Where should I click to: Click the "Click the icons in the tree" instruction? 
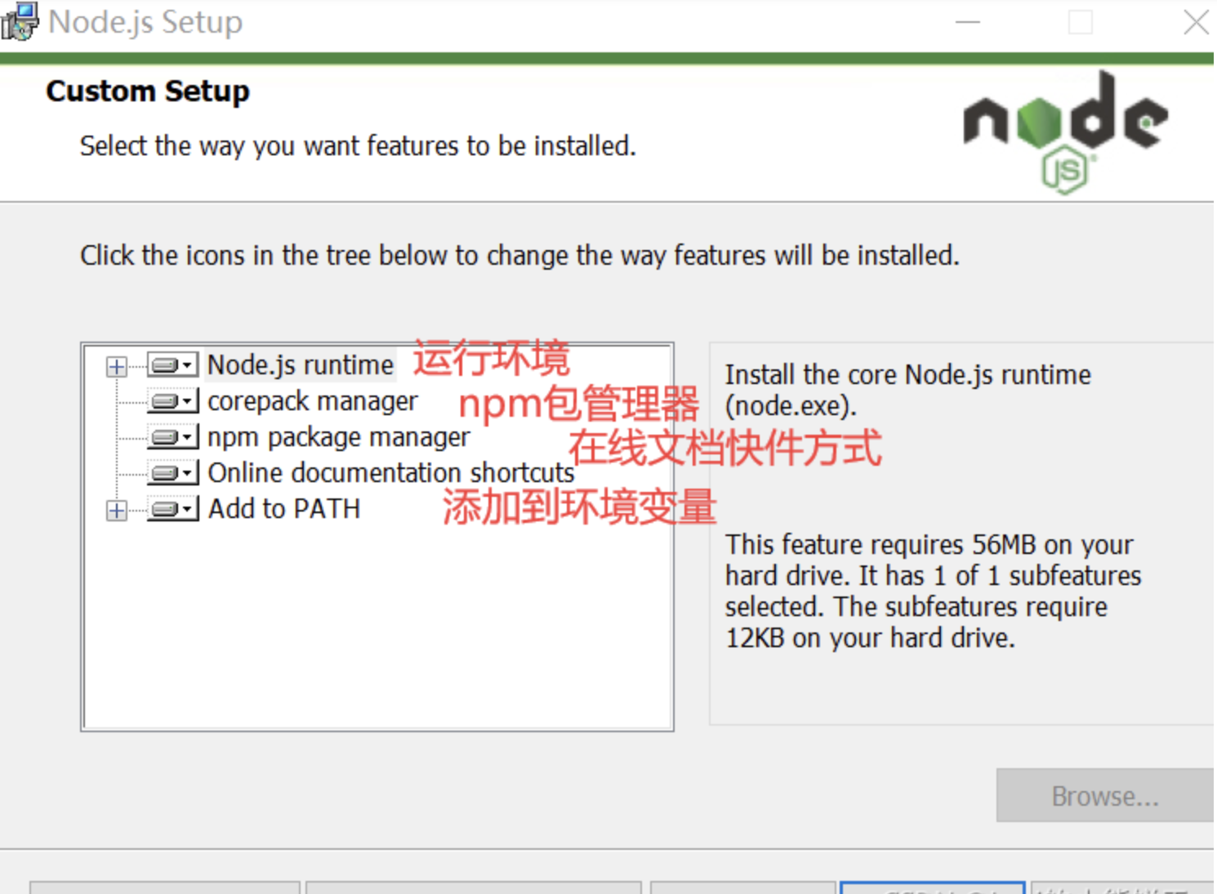[x=519, y=256]
